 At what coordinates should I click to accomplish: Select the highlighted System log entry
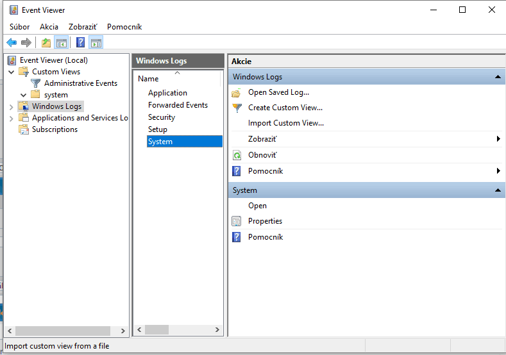point(185,142)
